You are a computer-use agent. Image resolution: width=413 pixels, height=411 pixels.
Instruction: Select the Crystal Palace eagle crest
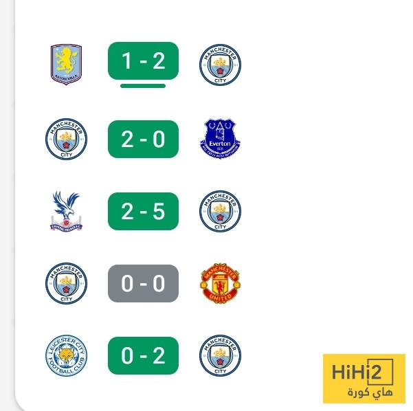(x=66, y=211)
